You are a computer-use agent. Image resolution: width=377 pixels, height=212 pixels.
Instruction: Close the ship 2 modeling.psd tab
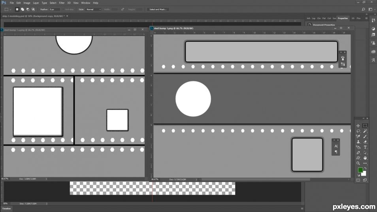pyautogui.click(x=67, y=16)
